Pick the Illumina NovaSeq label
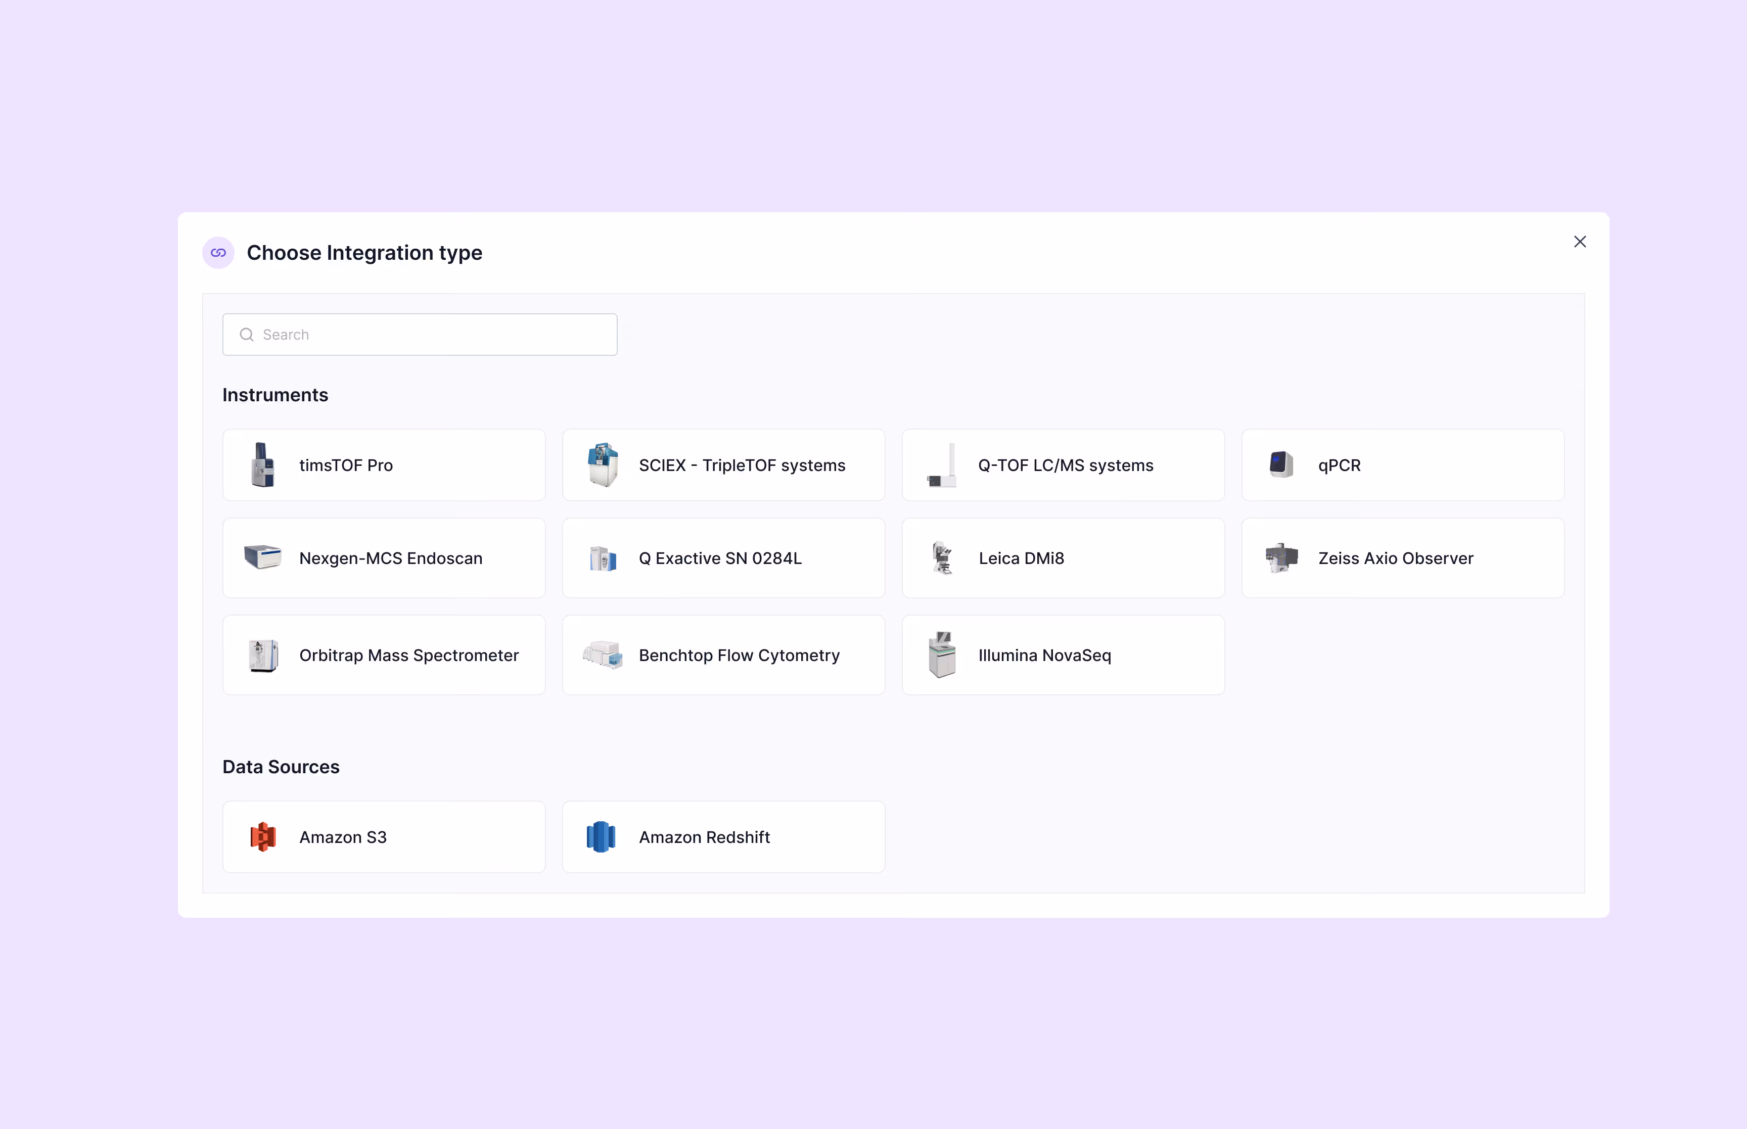This screenshot has width=1747, height=1129. [x=1044, y=655]
